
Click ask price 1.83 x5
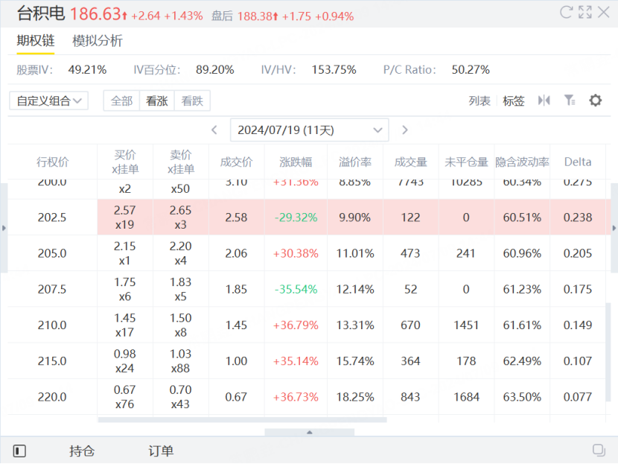pyautogui.click(x=180, y=289)
